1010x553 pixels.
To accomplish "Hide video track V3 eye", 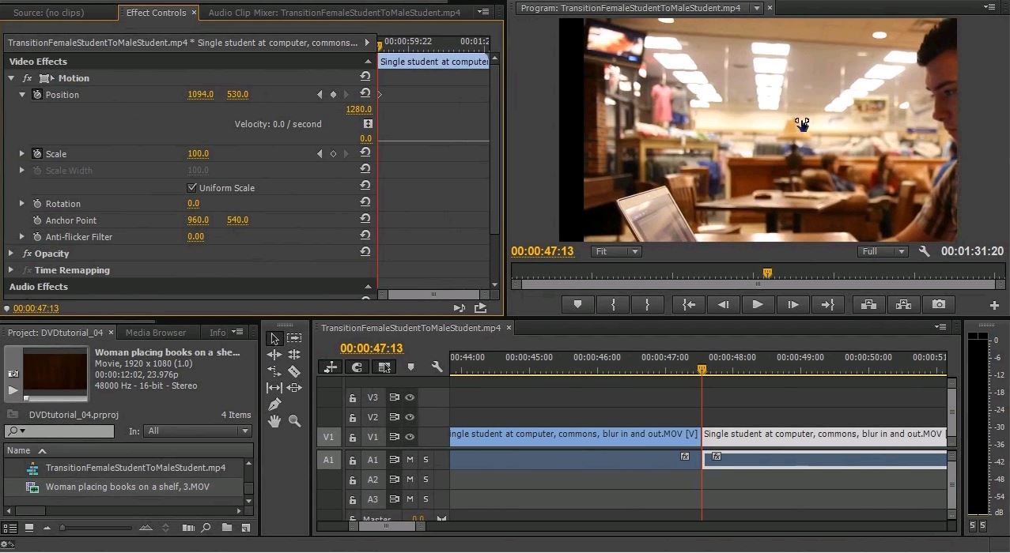I will point(410,397).
